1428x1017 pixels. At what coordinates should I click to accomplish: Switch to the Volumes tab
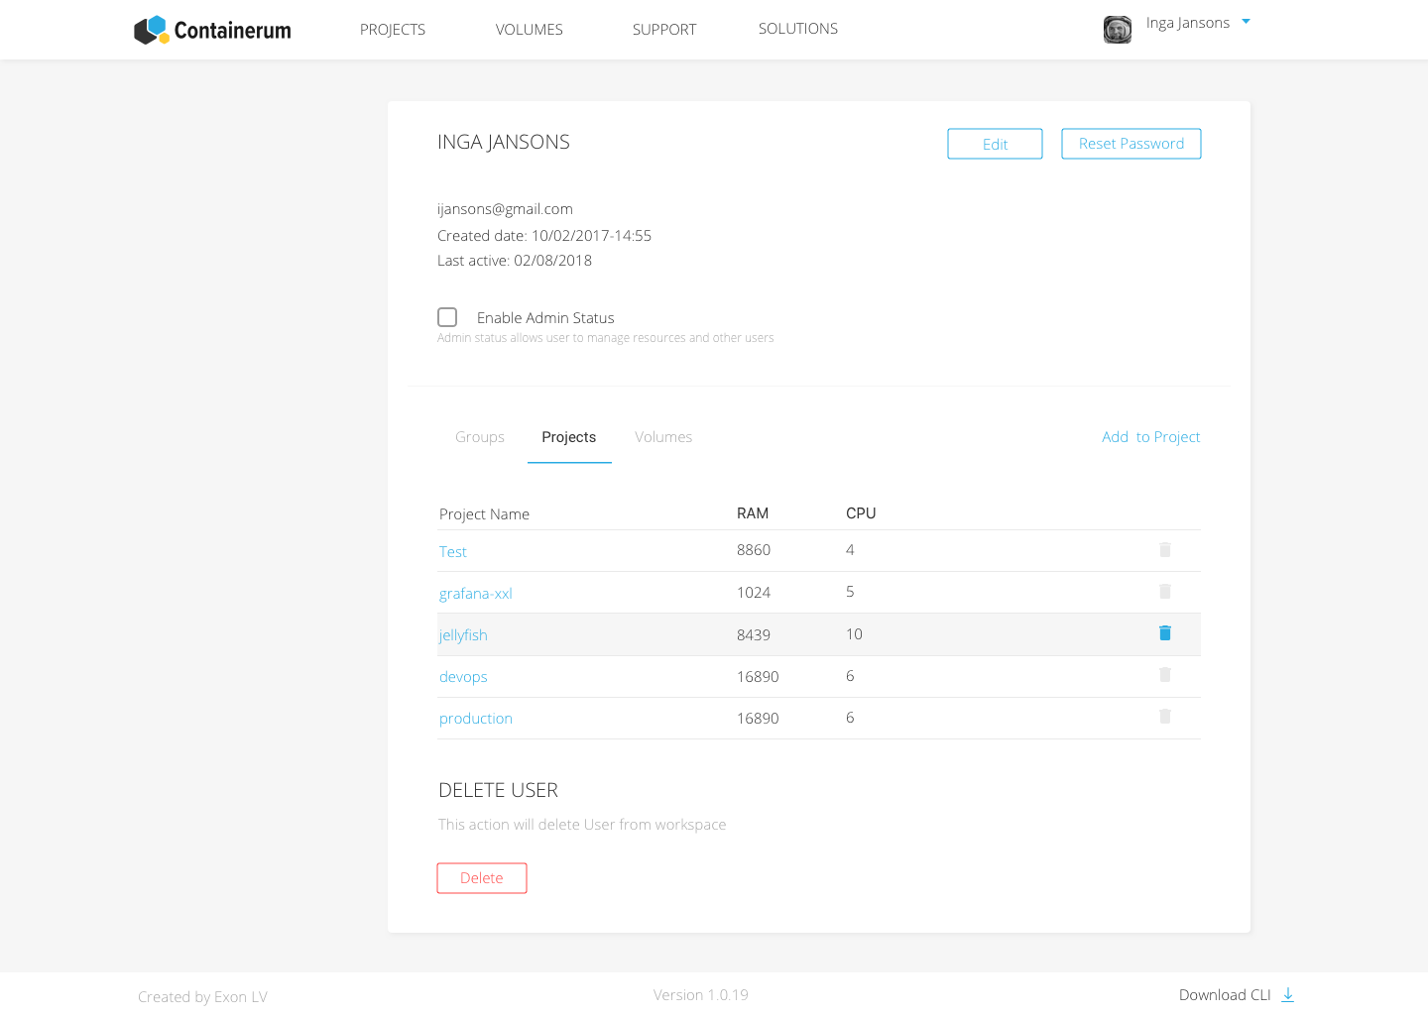[x=662, y=436]
